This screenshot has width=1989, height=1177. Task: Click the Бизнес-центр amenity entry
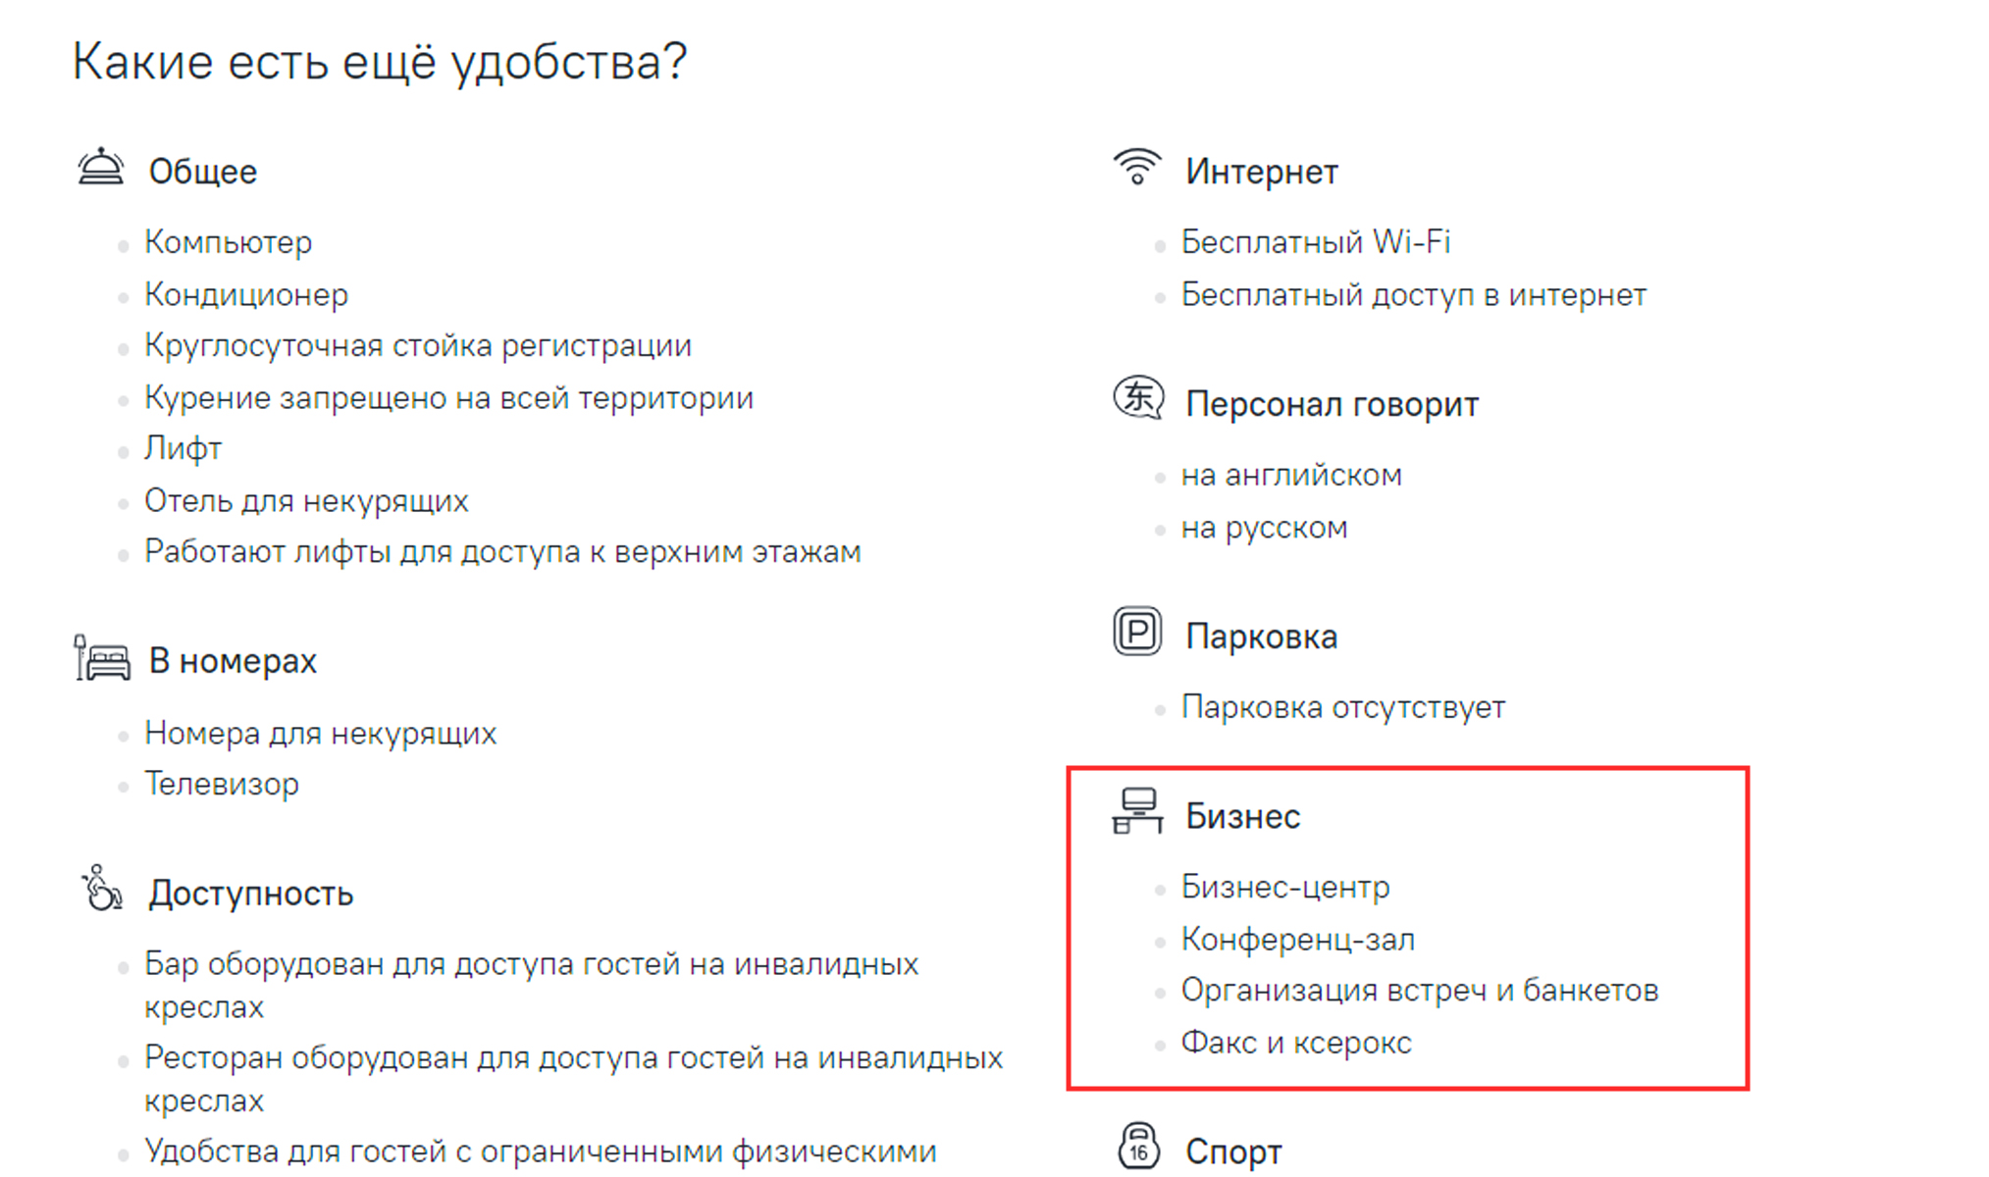1284,887
